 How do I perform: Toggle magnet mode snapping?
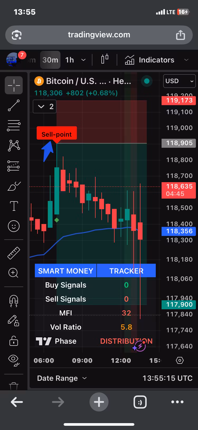click(14, 301)
